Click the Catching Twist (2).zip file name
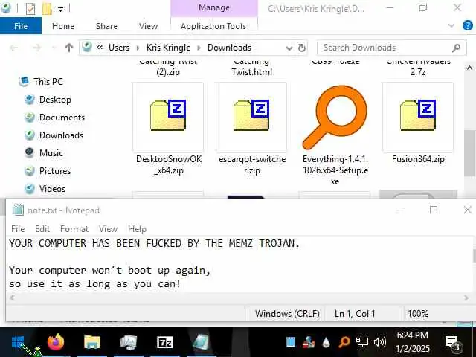 click(x=168, y=67)
